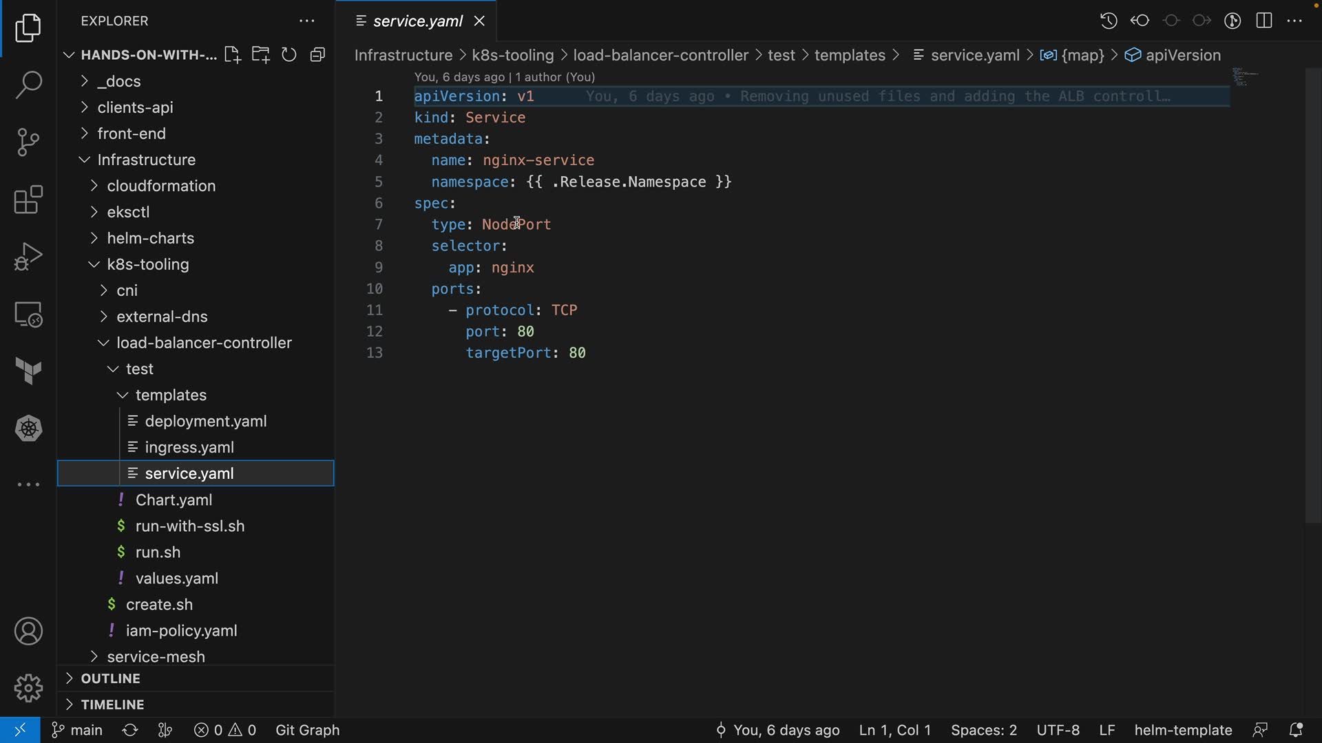Collapse the k8s-tooling folder
Viewport: 1322px width, 743px height.
[147, 264]
